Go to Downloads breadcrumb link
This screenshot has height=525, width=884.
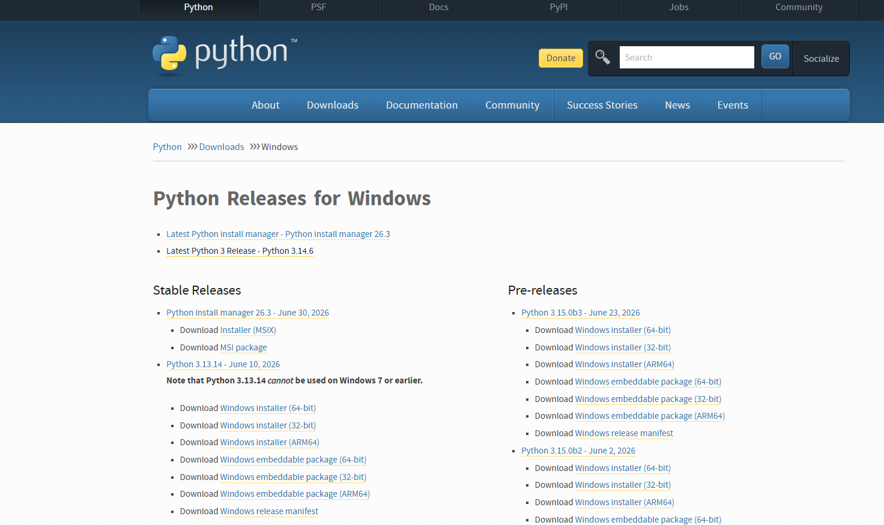[x=222, y=147]
